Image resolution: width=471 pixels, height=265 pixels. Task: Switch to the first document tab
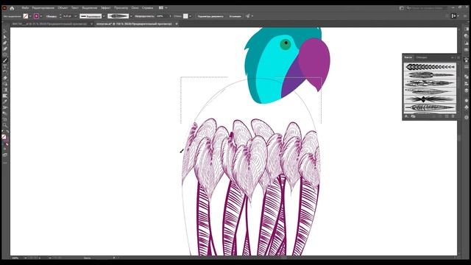point(49,24)
